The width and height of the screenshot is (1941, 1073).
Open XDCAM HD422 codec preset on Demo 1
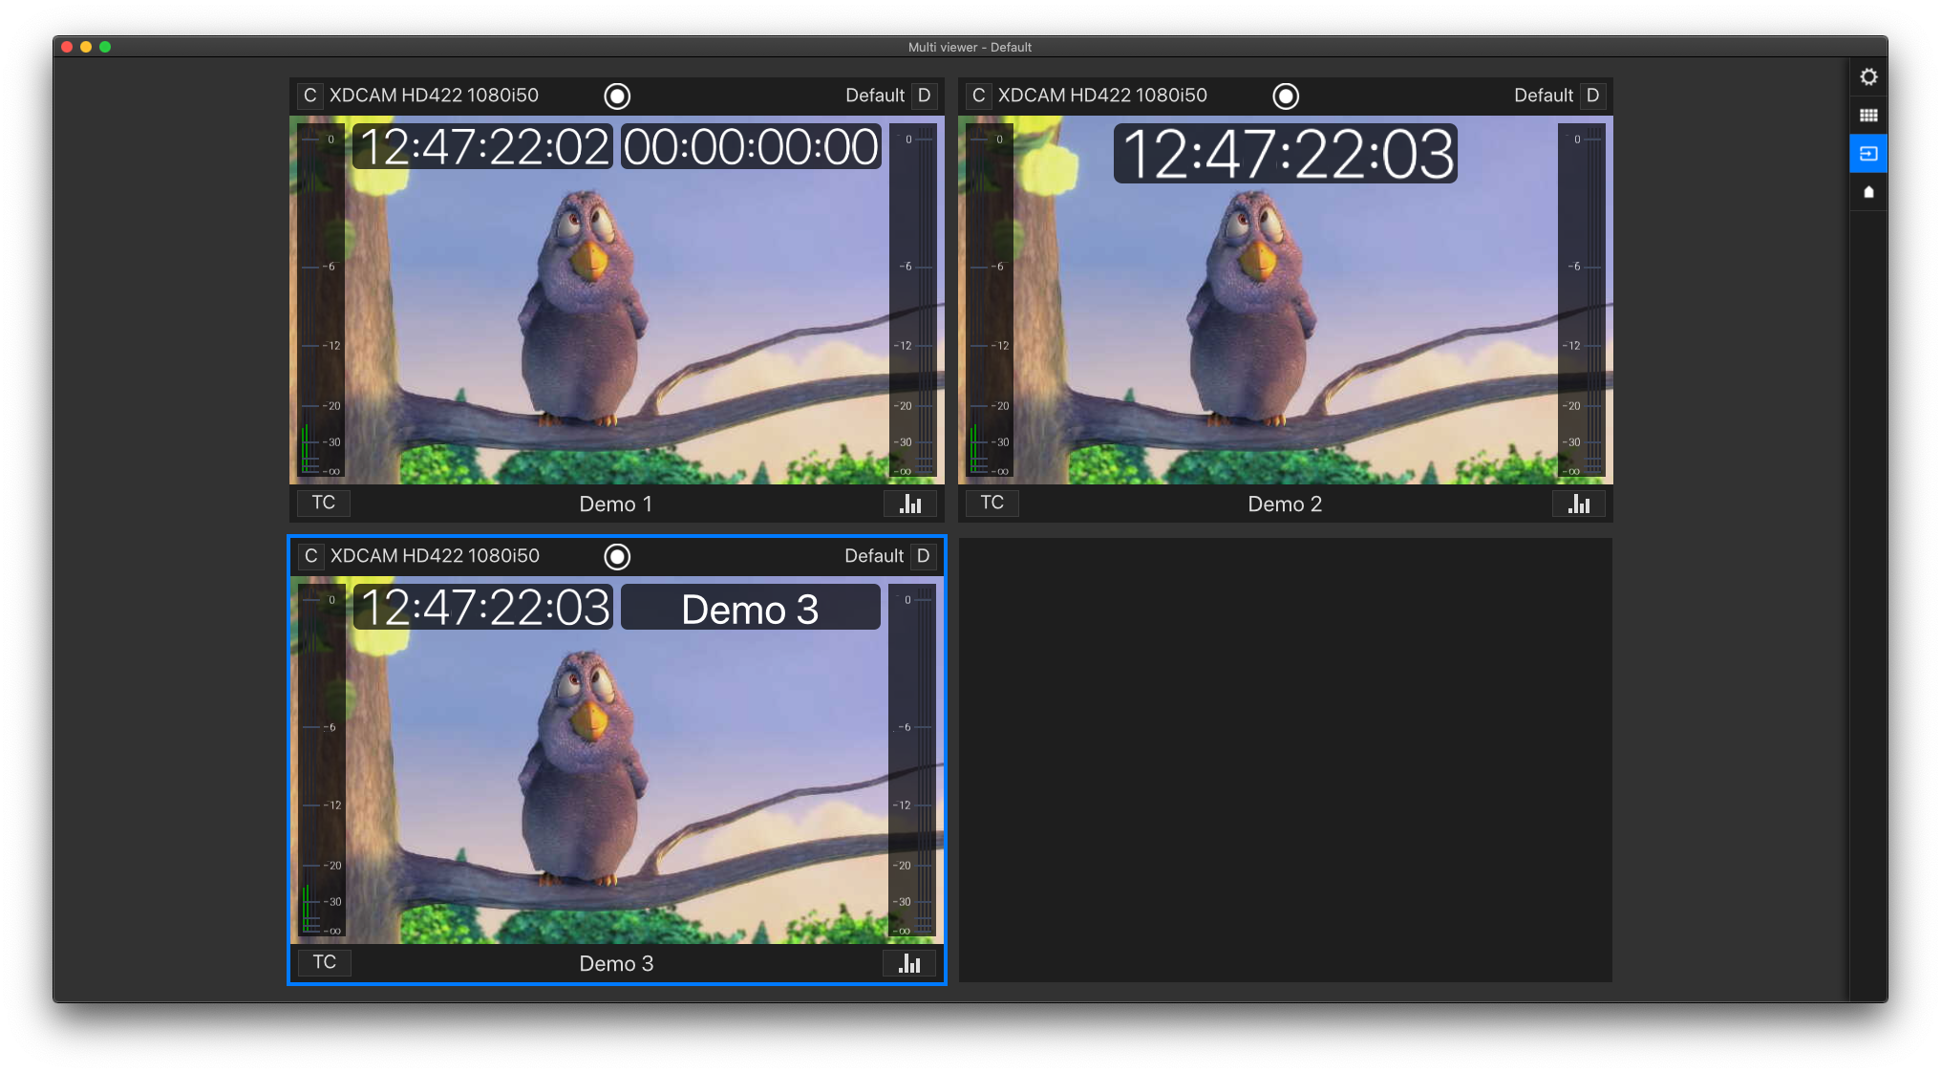point(434,96)
